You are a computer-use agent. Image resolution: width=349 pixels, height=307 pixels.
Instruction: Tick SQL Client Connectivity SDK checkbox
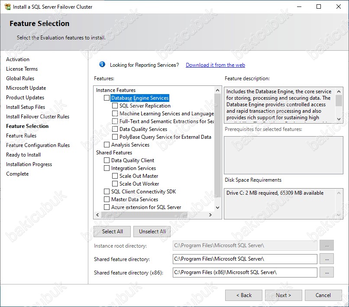tap(107, 192)
